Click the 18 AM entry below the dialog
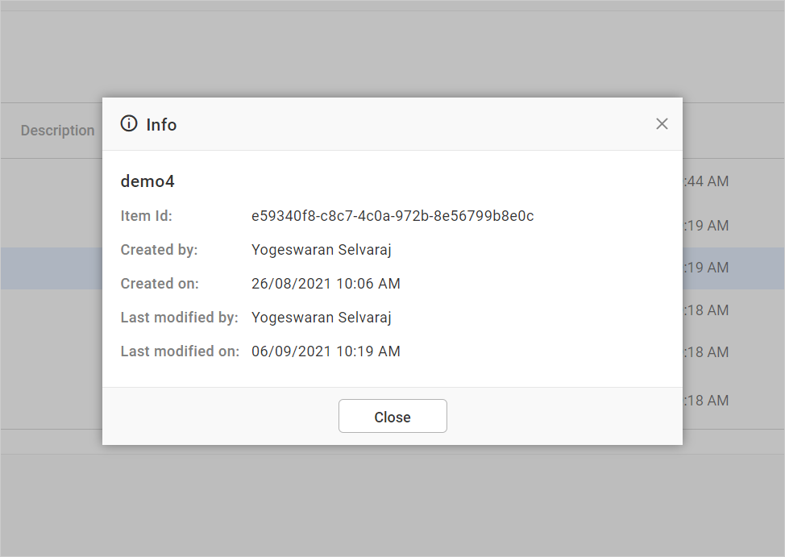 tap(733, 310)
